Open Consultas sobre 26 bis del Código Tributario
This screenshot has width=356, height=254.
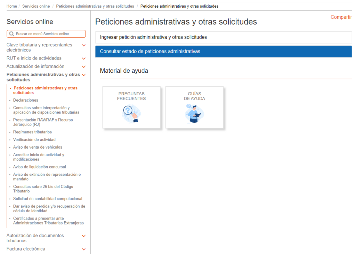[x=43, y=189]
